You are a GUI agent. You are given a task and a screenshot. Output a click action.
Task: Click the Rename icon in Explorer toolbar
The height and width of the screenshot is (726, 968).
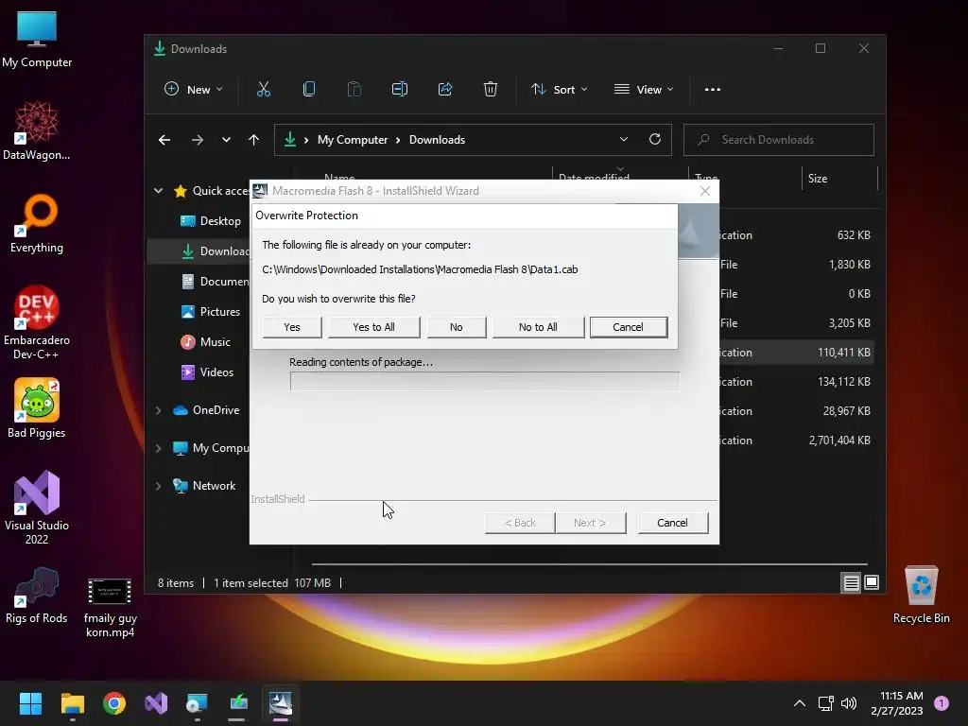click(x=400, y=90)
